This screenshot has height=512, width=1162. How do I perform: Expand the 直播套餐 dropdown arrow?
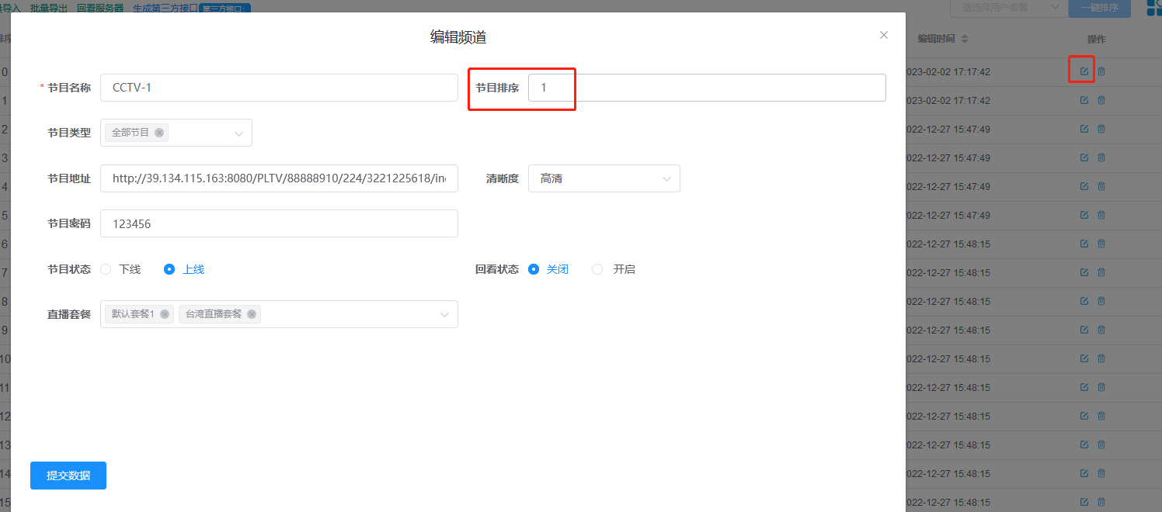[x=444, y=314]
